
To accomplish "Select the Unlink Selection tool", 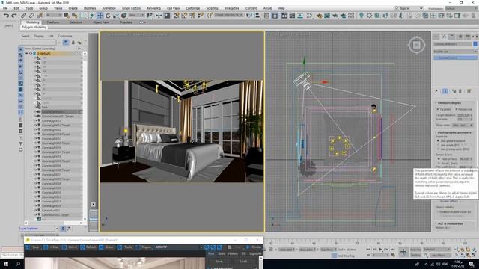I will click(x=31, y=15).
